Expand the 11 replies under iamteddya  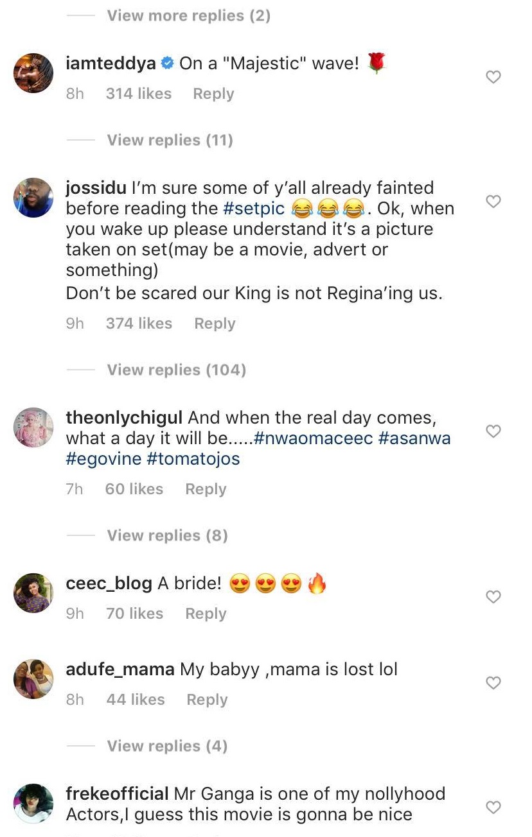170,140
